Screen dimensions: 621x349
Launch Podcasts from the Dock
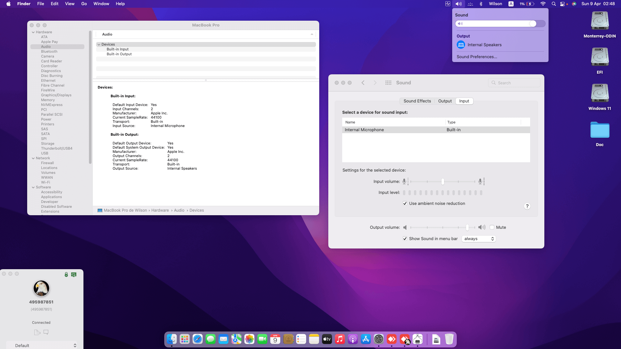click(353, 339)
